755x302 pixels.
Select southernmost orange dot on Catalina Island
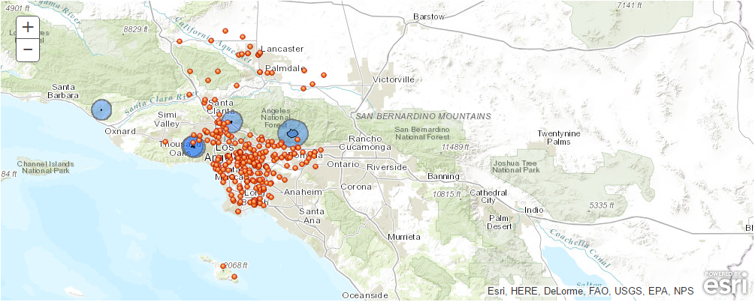234,277
